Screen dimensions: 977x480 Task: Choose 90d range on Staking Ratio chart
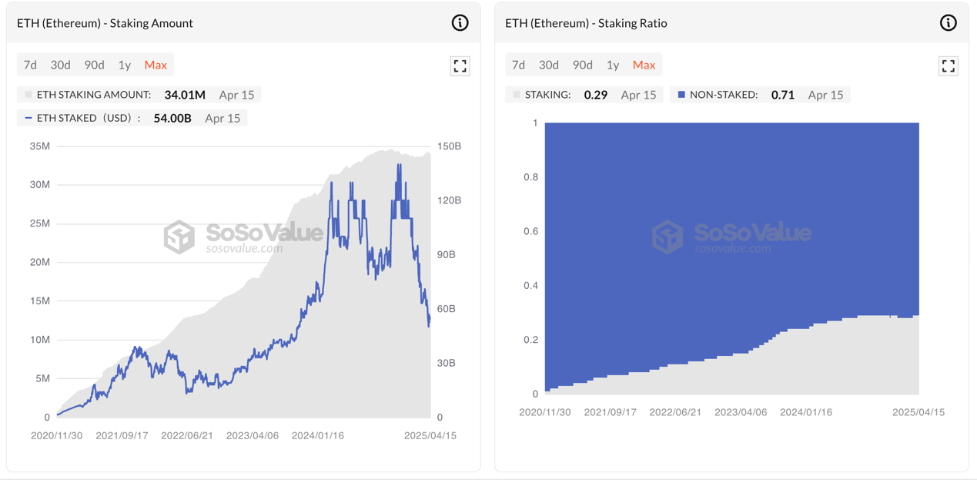[x=582, y=65]
